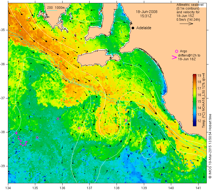The image size is (212, 191).
Task: Click the "(0.1m contours)" legend line
Action: pos(188,8)
